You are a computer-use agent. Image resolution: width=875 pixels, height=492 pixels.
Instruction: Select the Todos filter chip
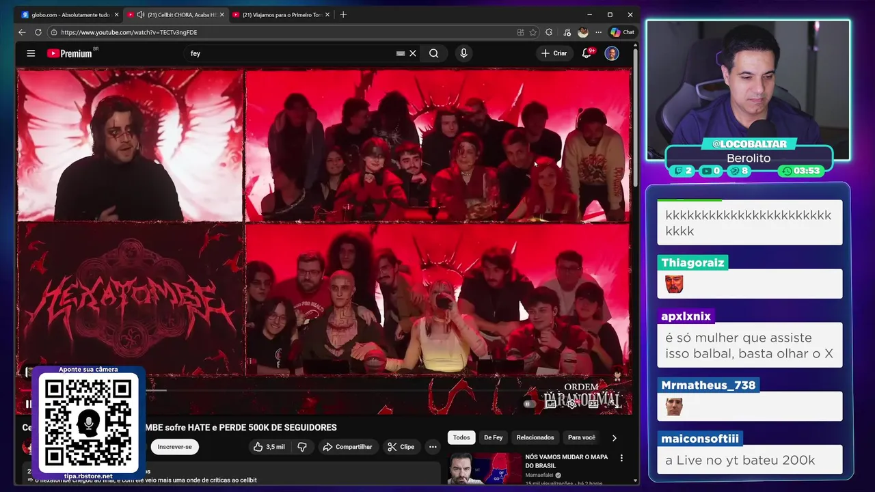(461, 437)
